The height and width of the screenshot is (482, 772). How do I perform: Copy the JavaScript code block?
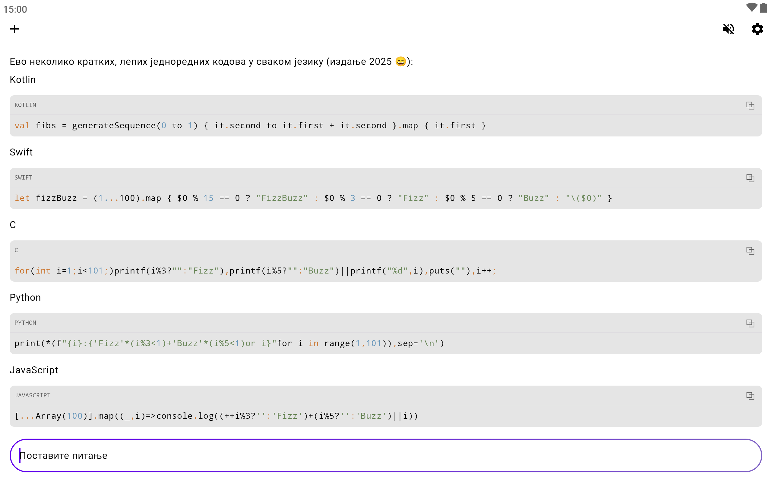(x=750, y=396)
